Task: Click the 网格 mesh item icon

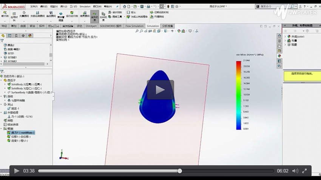Action: pos(5,120)
